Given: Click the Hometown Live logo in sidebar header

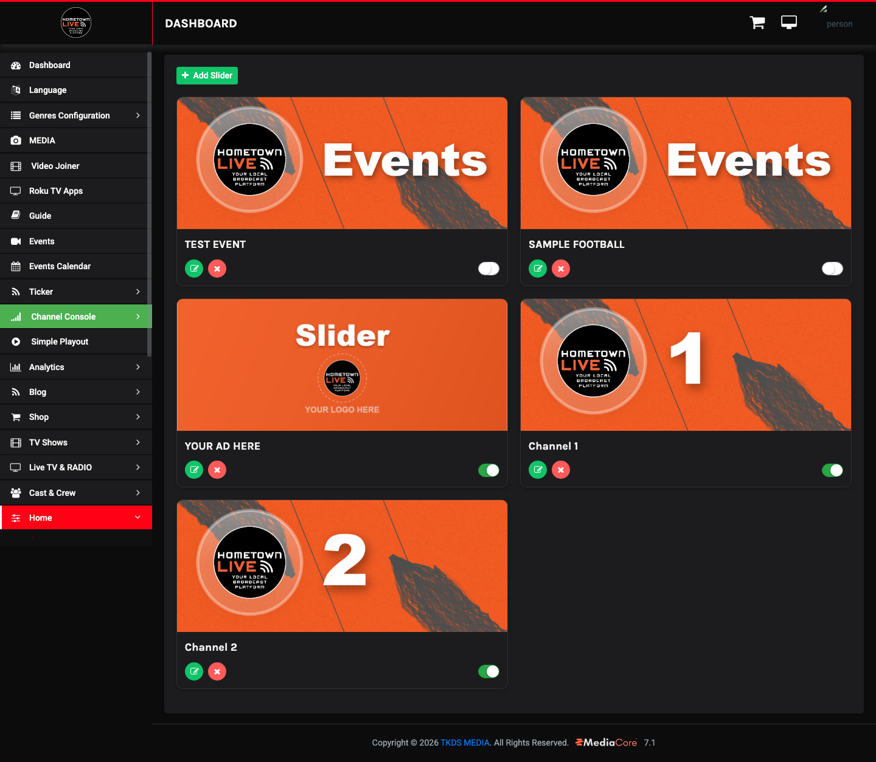Looking at the screenshot, I should click(76, 23).
